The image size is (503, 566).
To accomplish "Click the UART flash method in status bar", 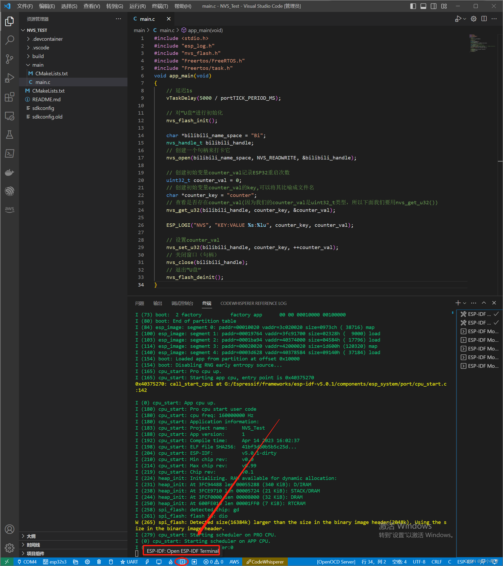I will point(129,562).
